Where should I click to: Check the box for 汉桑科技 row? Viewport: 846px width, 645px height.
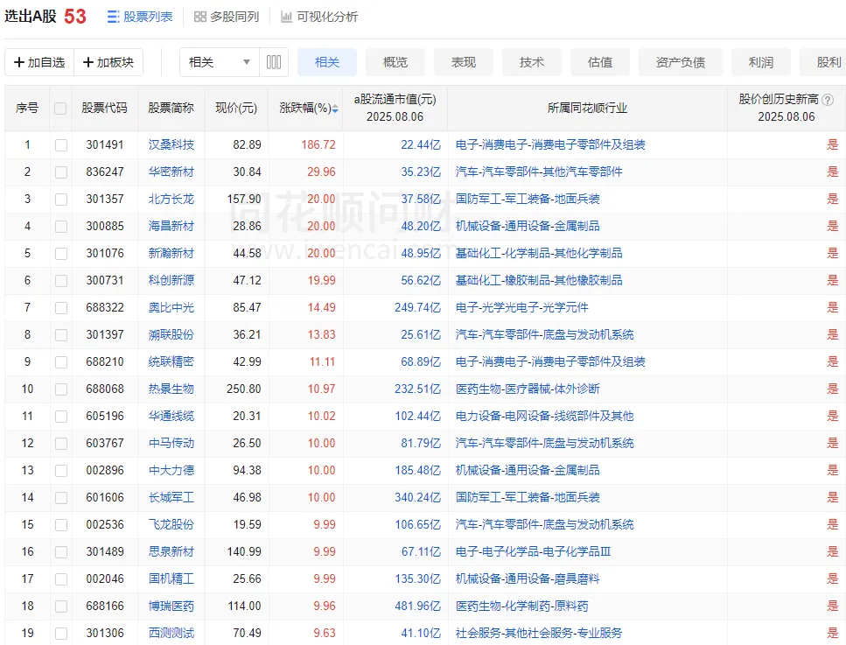coord(60,145)
